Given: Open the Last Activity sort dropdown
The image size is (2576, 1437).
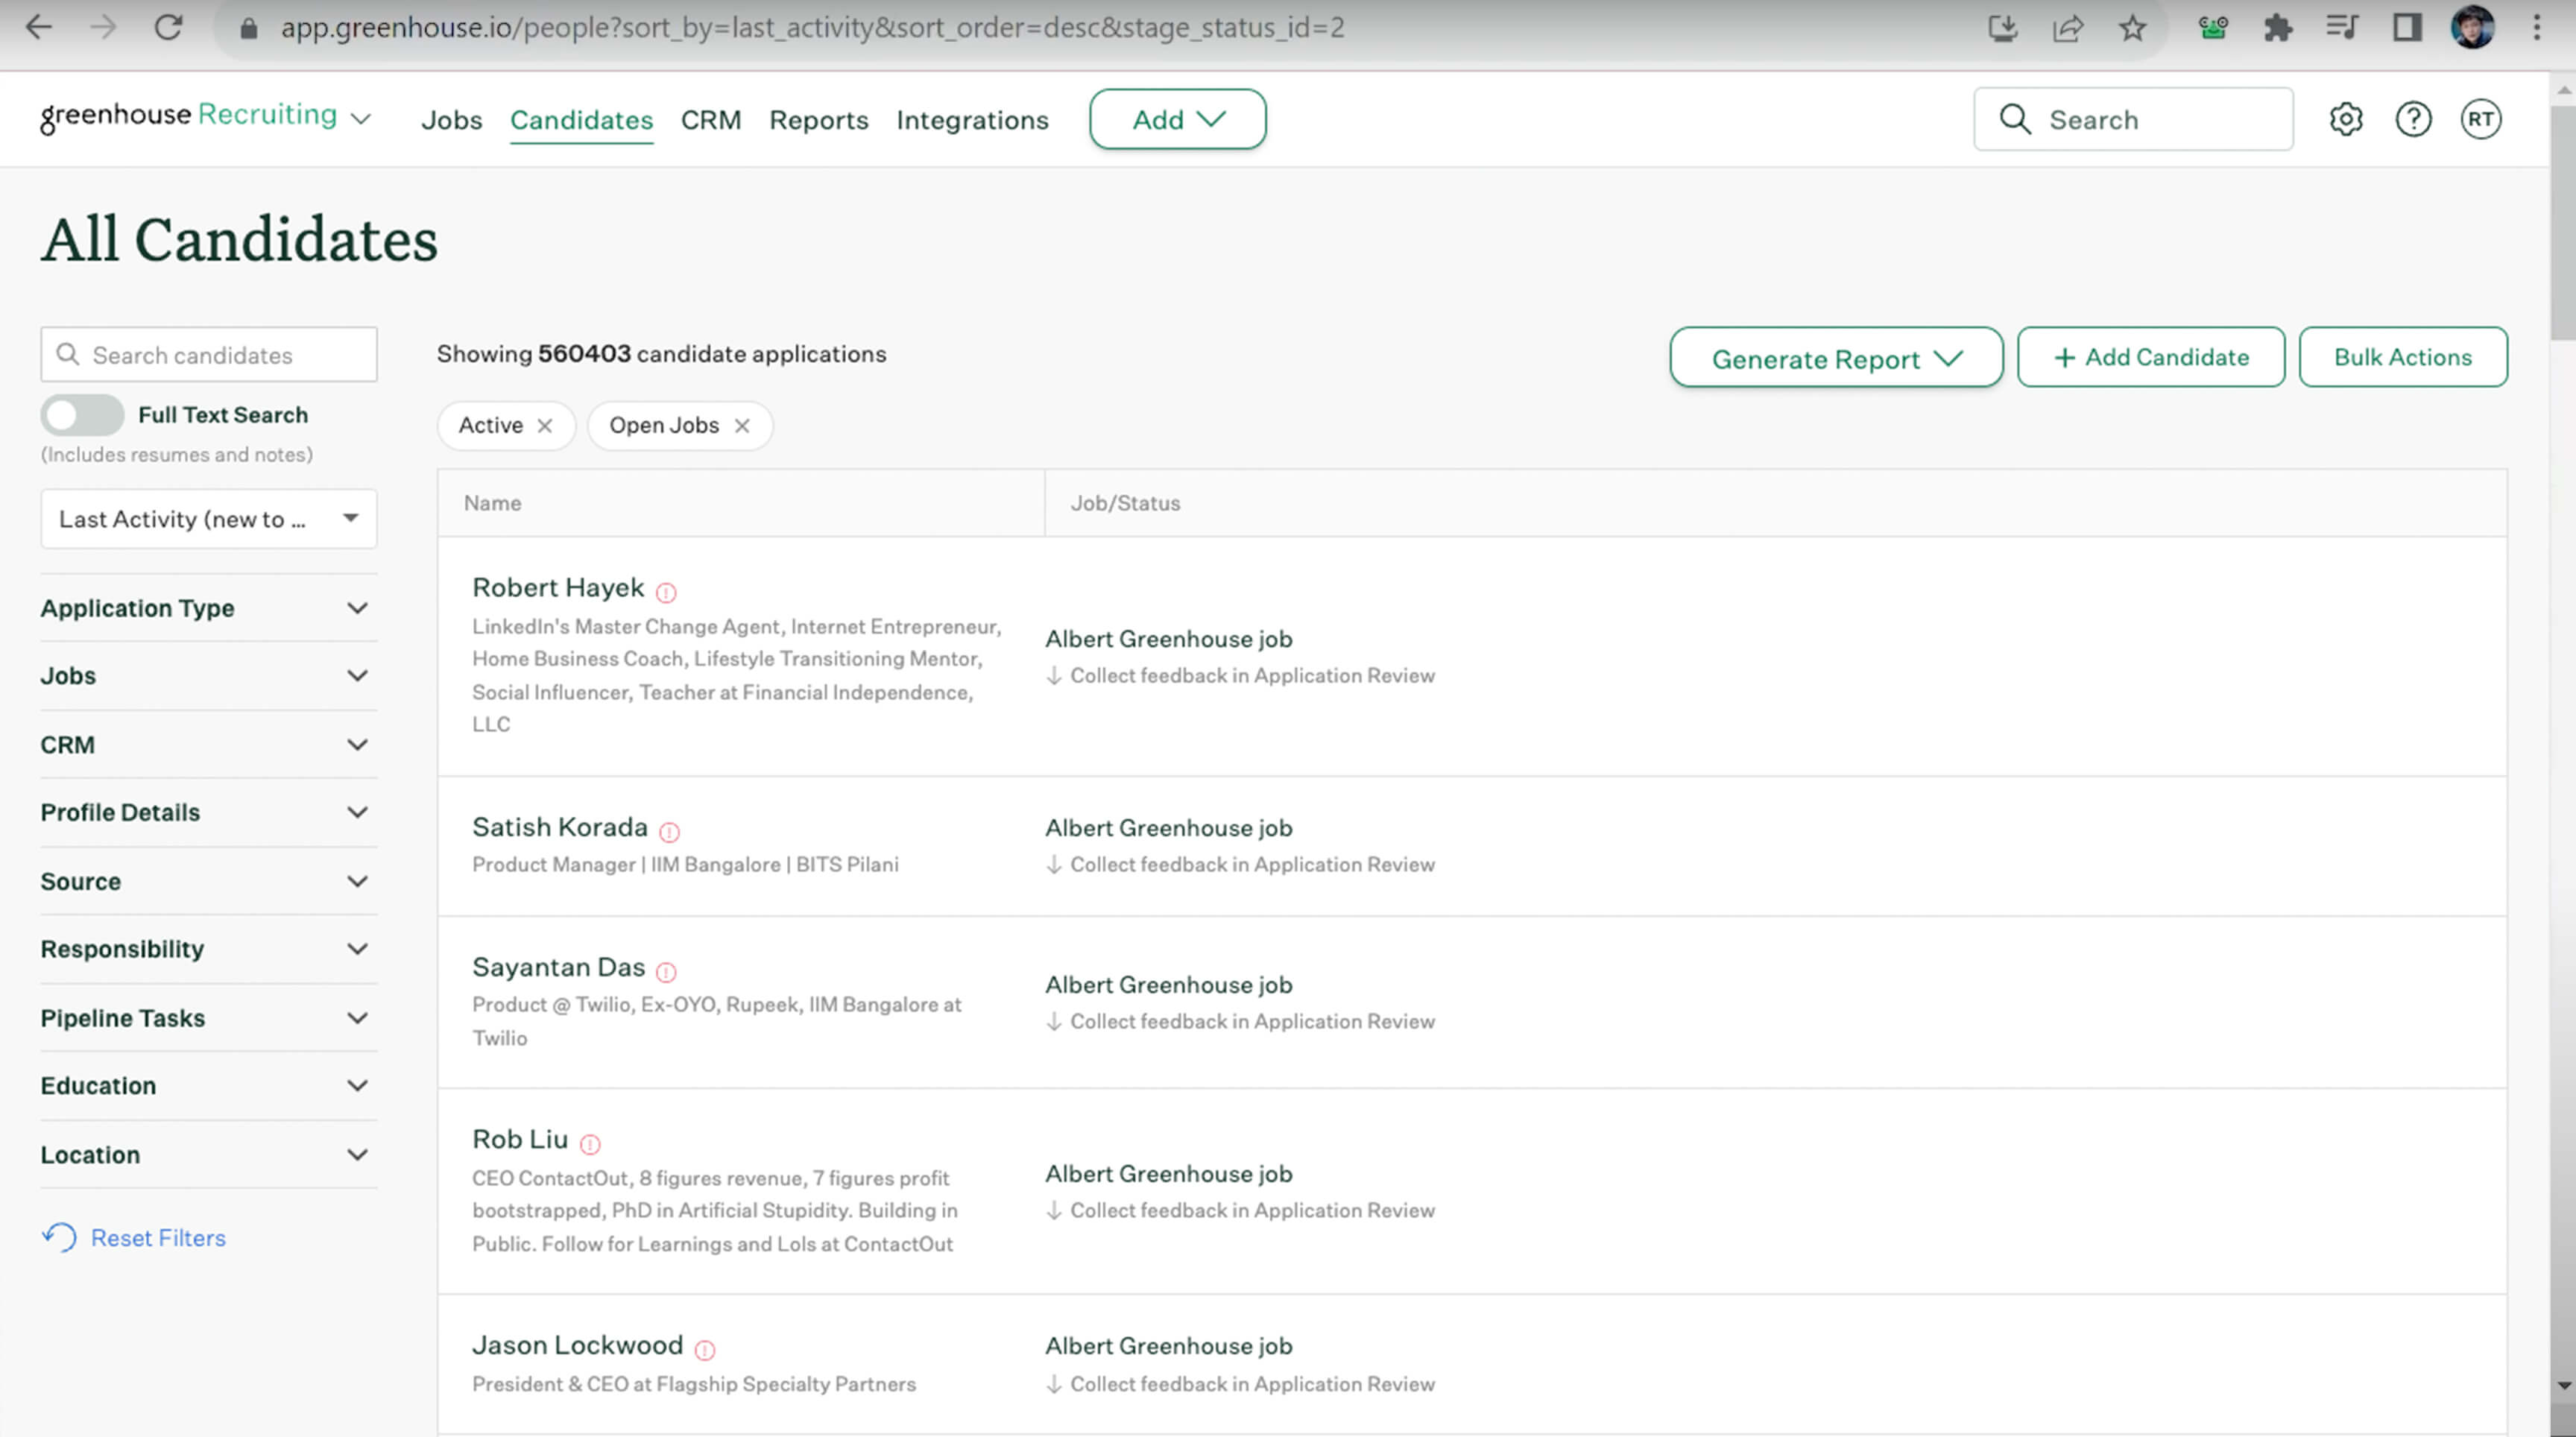Looking at the screenshot, I should [208, 519].
